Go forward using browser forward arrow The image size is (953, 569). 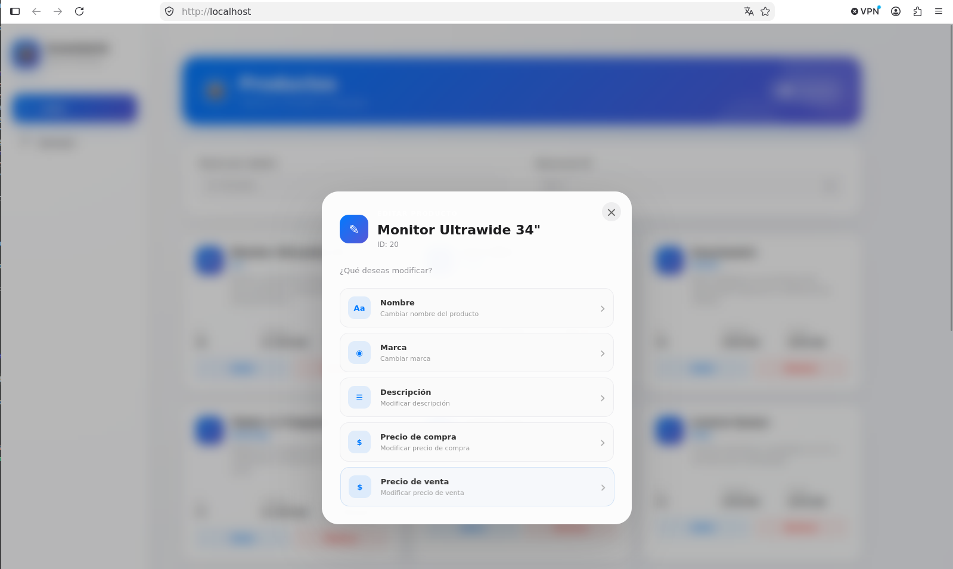point(58,11)
